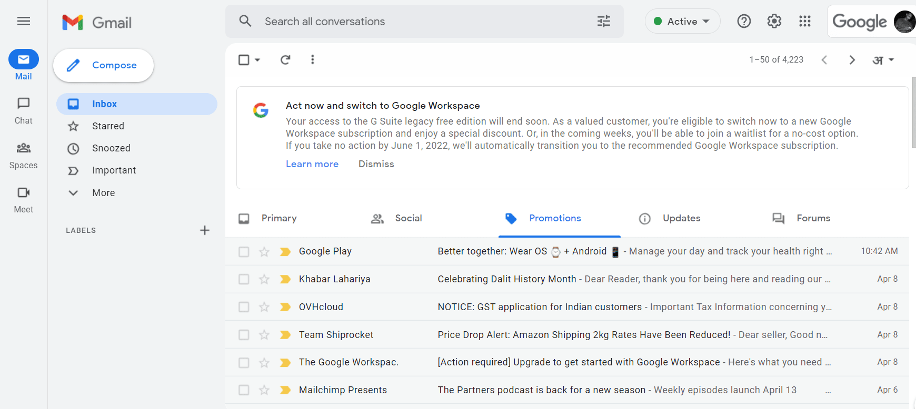Switch to the Updates tab
This screenshot has height=409, width=916.
[x=681, y=218]
